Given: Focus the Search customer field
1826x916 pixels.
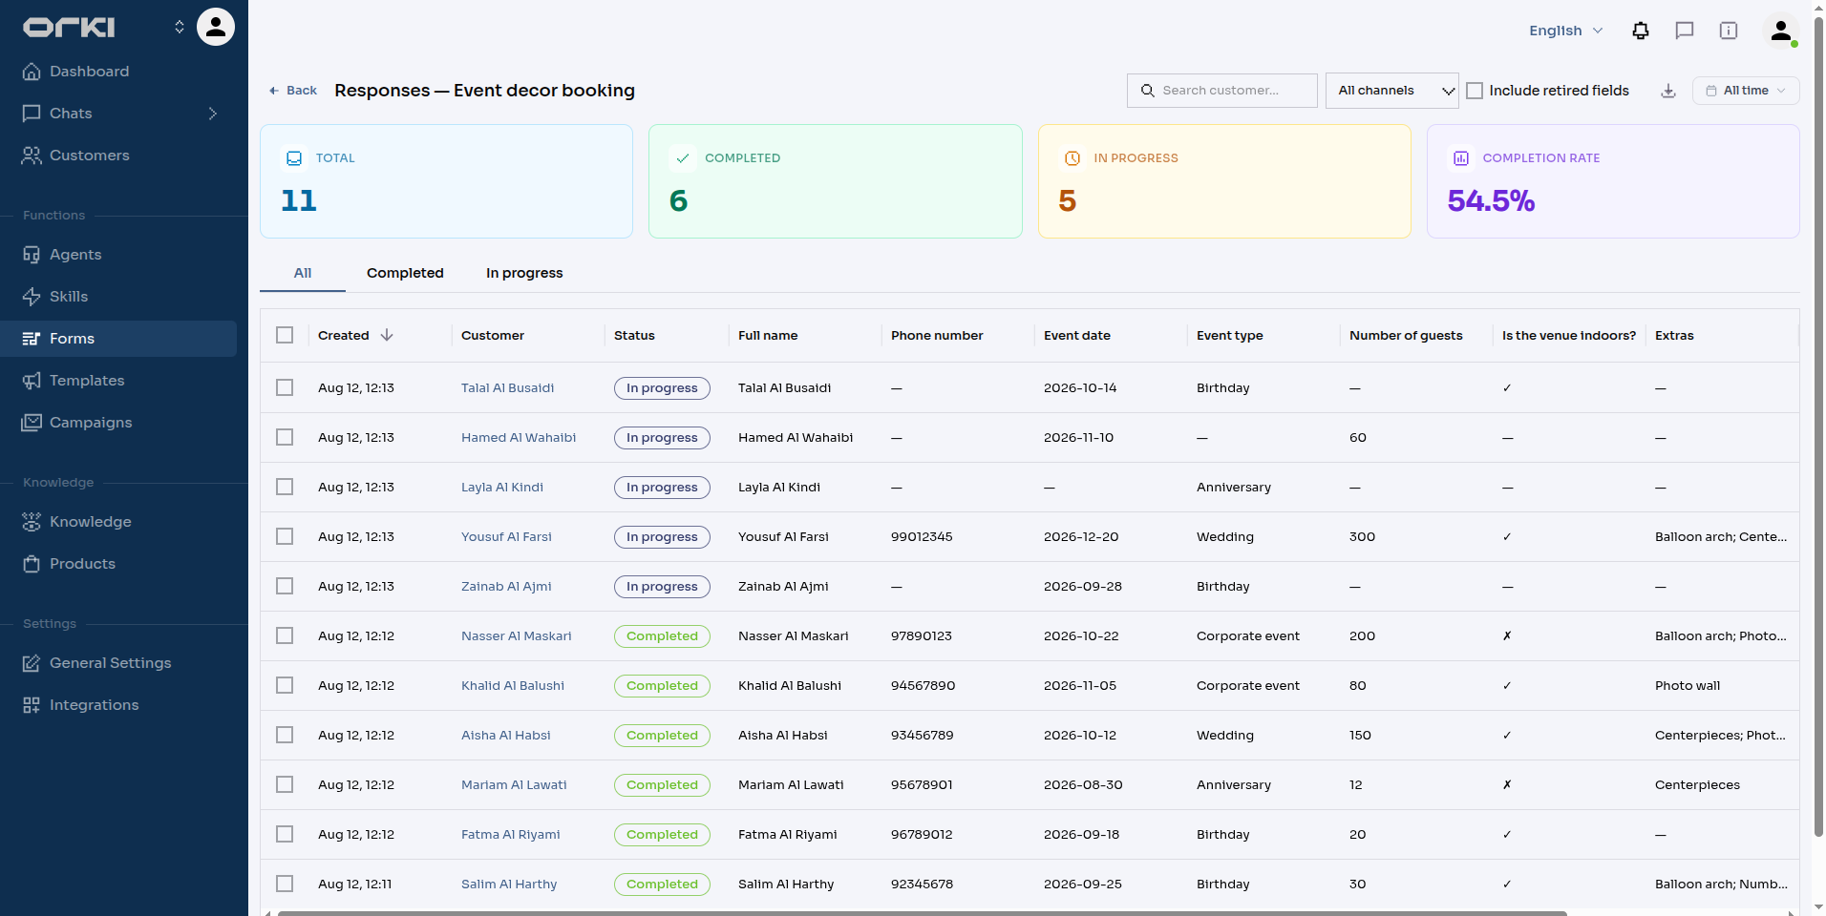Looking at the screenshot, I should pos(1221,91).
